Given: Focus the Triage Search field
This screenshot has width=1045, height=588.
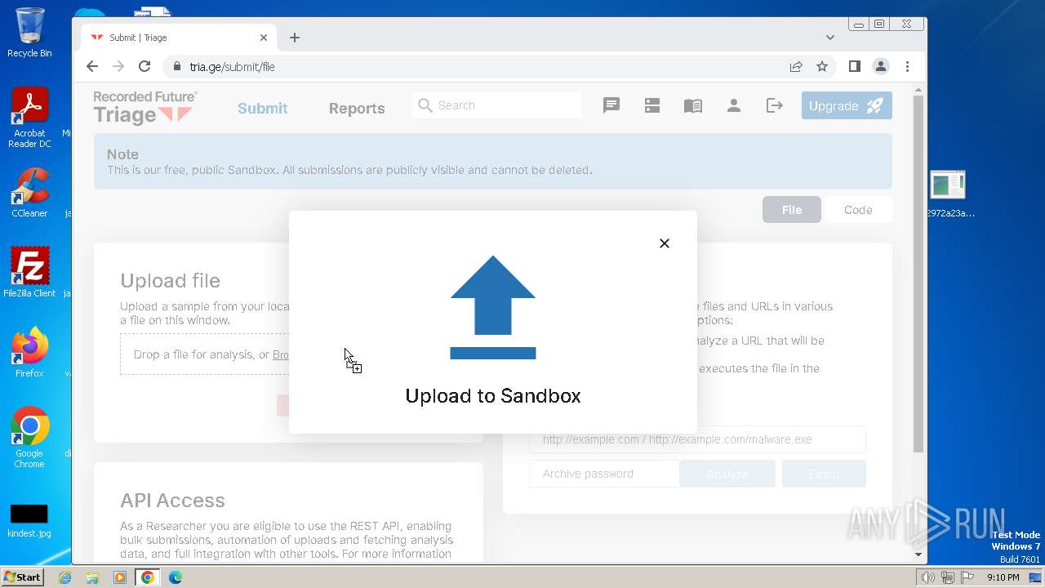Looking at the screenshot, I should coord(496,105).
